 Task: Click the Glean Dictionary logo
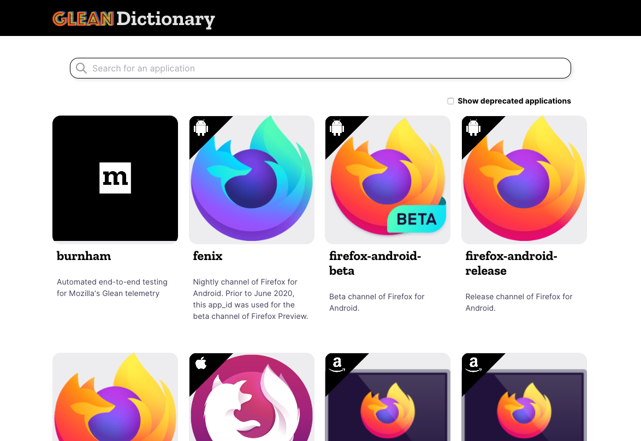point(133,19)
